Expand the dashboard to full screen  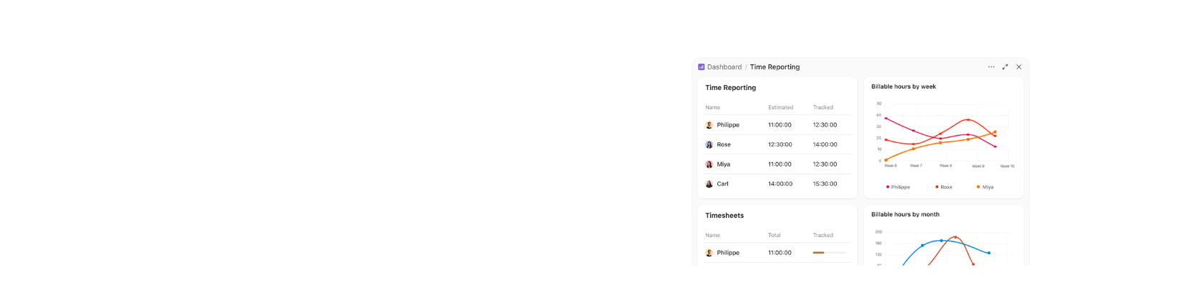1005,67
